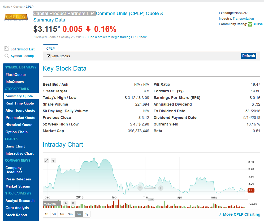Open the Edit Symbol List link
The height and width of the screenshot is (221, 264).
[x=23, y=49]
